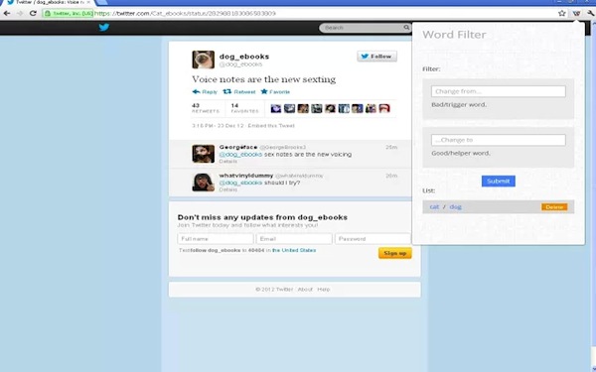Click the Reply arrow icon on the tweet
Screen dimensions: 596x372
[196, 91]
